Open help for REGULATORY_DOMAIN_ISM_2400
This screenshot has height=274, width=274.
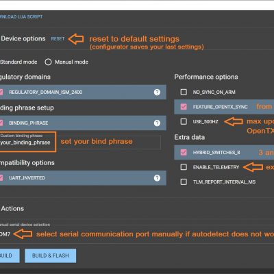(x=157, y=92)
